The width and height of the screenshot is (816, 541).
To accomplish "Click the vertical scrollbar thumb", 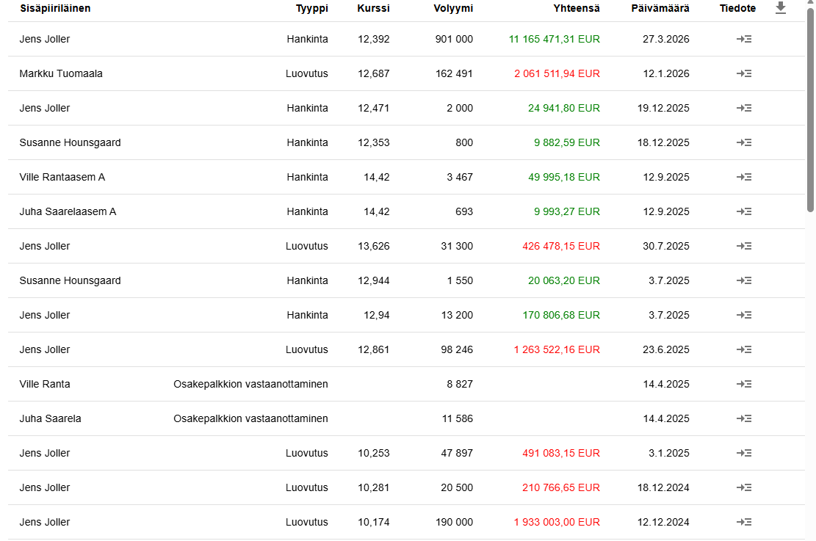I will [x=810, y=109].
